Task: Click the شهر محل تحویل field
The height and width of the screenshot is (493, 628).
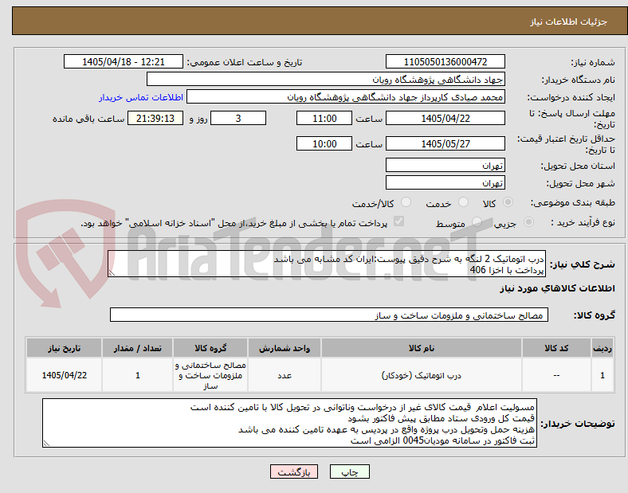Action: tap(445, 183)
